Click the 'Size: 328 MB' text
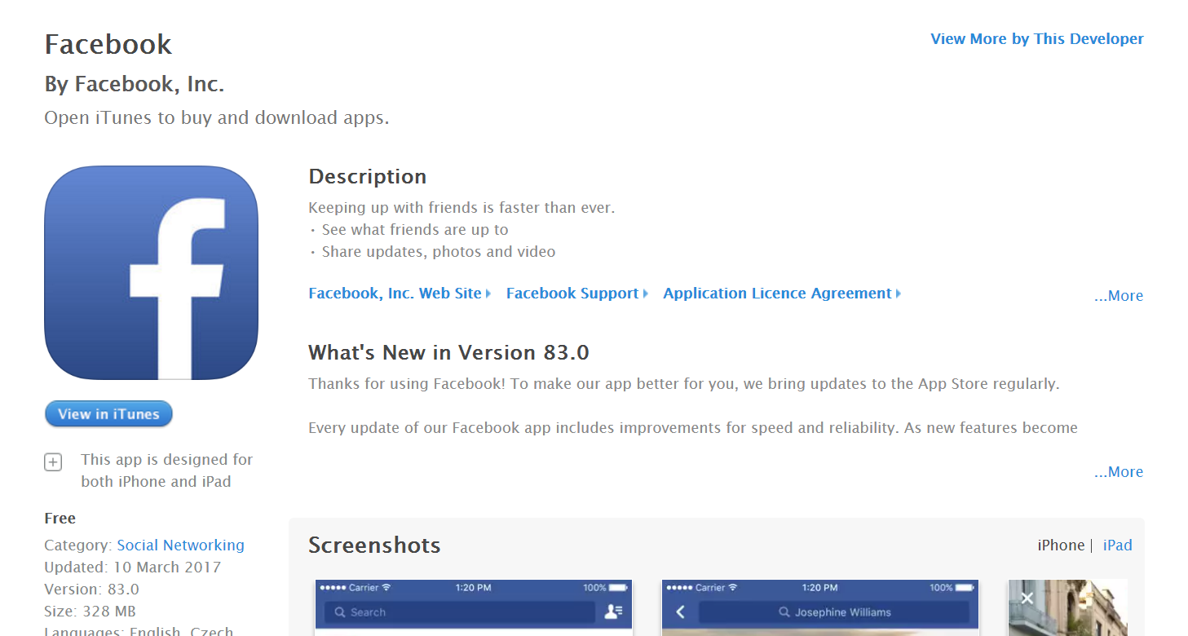Viewport: 1188px width, 636px height. click(91, 612)
